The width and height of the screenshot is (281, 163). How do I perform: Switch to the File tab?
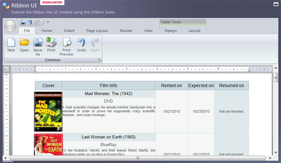pos(27,31)
